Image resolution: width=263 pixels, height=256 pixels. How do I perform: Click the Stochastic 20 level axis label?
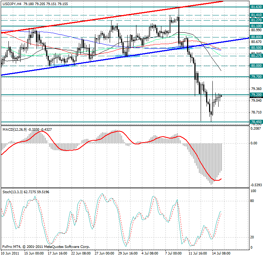tap(252, 237)
